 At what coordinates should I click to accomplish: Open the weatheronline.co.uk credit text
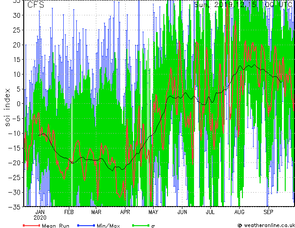[x=268, y=225]
